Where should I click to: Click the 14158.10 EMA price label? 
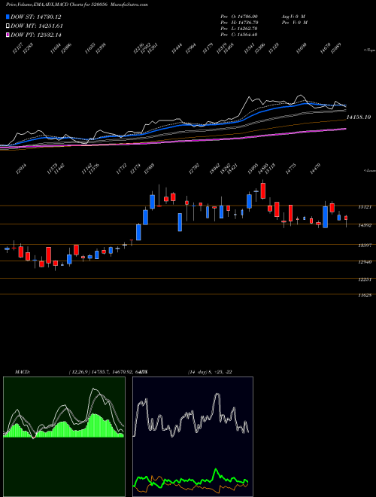point(359,117)
